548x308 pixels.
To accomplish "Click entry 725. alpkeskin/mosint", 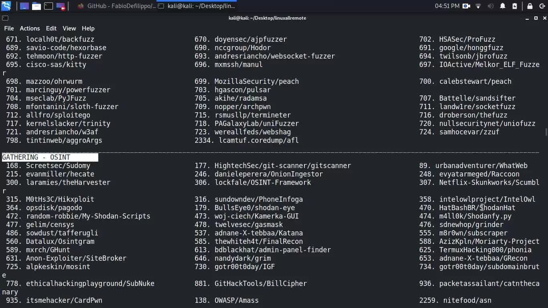I will click(48, 267).
